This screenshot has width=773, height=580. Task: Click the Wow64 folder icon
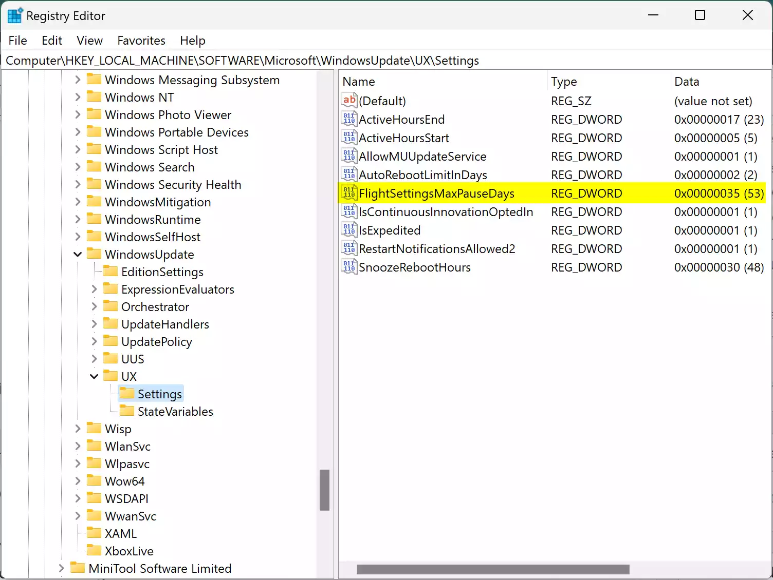click(94, 480)
